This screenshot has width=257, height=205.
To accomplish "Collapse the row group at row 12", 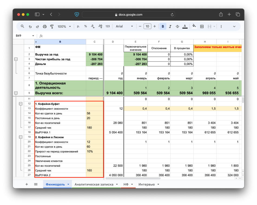I will [x=21, y=104].
